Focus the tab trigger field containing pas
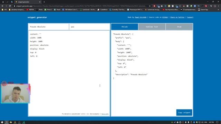The height and width of the screenshot is (124, 221). click(89, 27)
